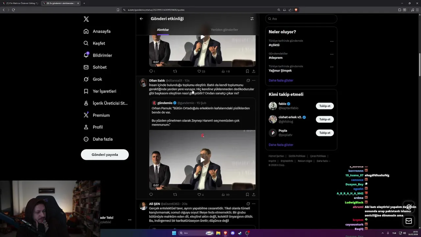Open Dilan Salık's profile avatar
Image resolution: width=421 pixels, height=237 pixels.
[143, 83]
